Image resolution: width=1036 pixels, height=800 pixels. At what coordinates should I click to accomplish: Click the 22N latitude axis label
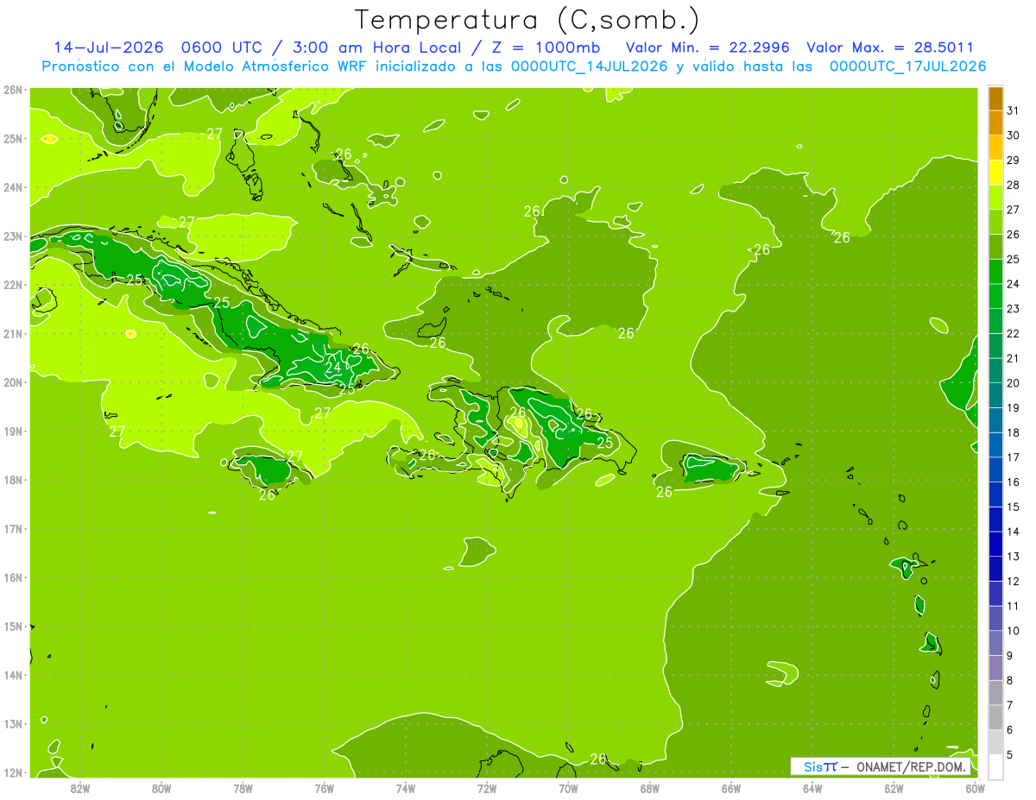(x=12, y=285)
